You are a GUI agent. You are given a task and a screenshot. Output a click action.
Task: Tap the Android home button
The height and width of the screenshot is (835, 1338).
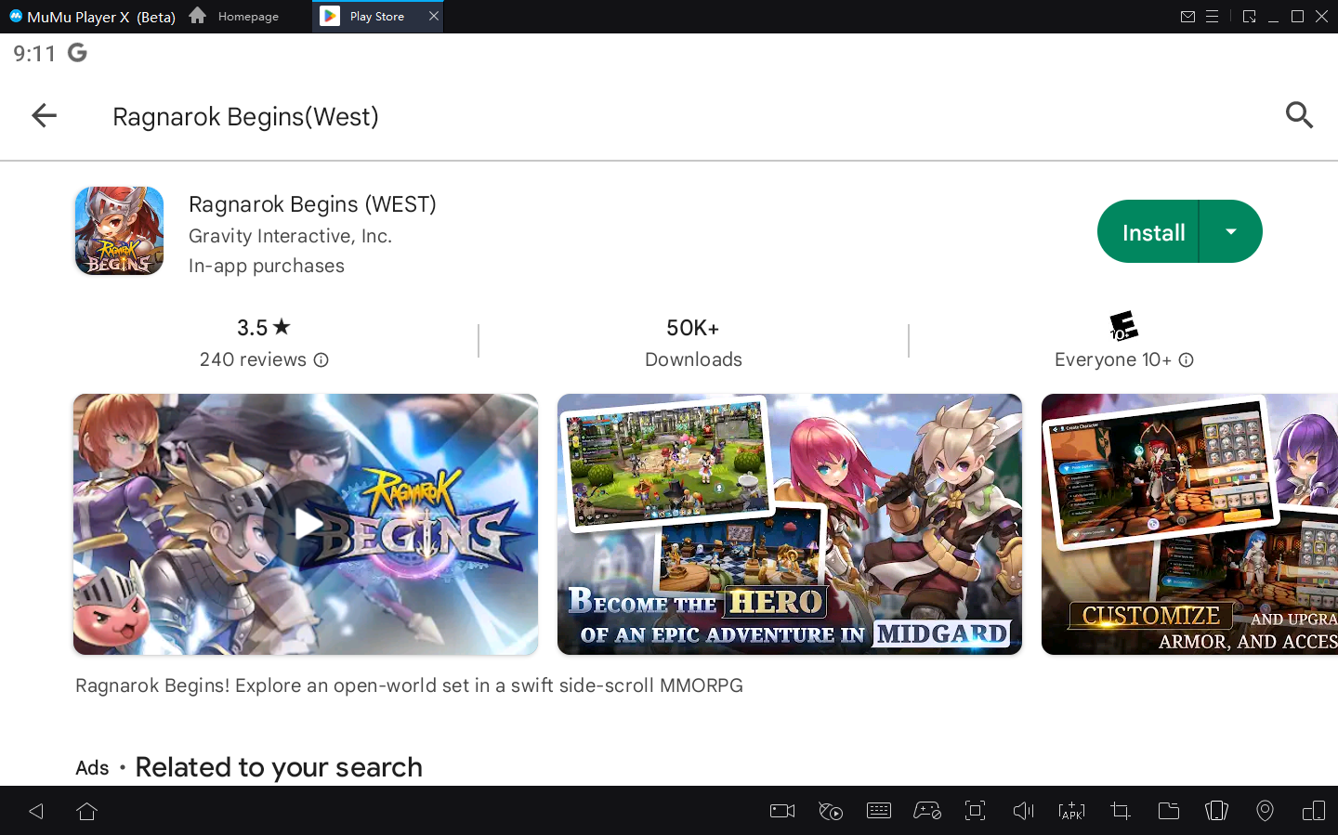(x=87, y=811)
